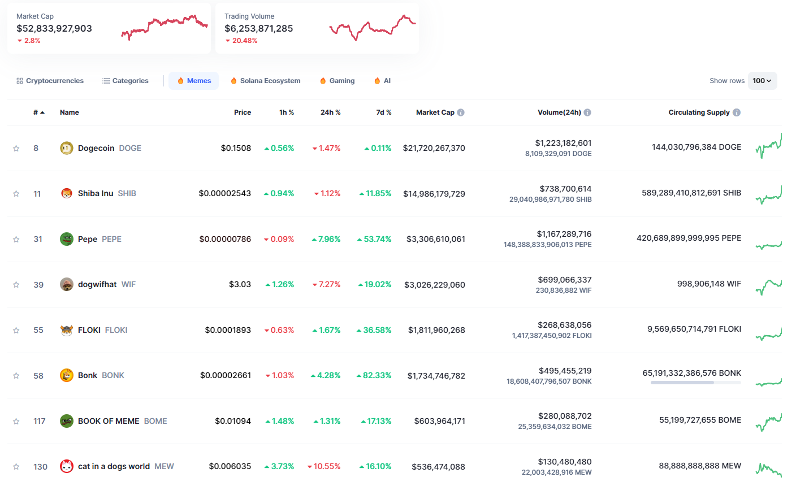Click the Circulating Supply info icon
The image size is (796, 486).
(737, 112)
